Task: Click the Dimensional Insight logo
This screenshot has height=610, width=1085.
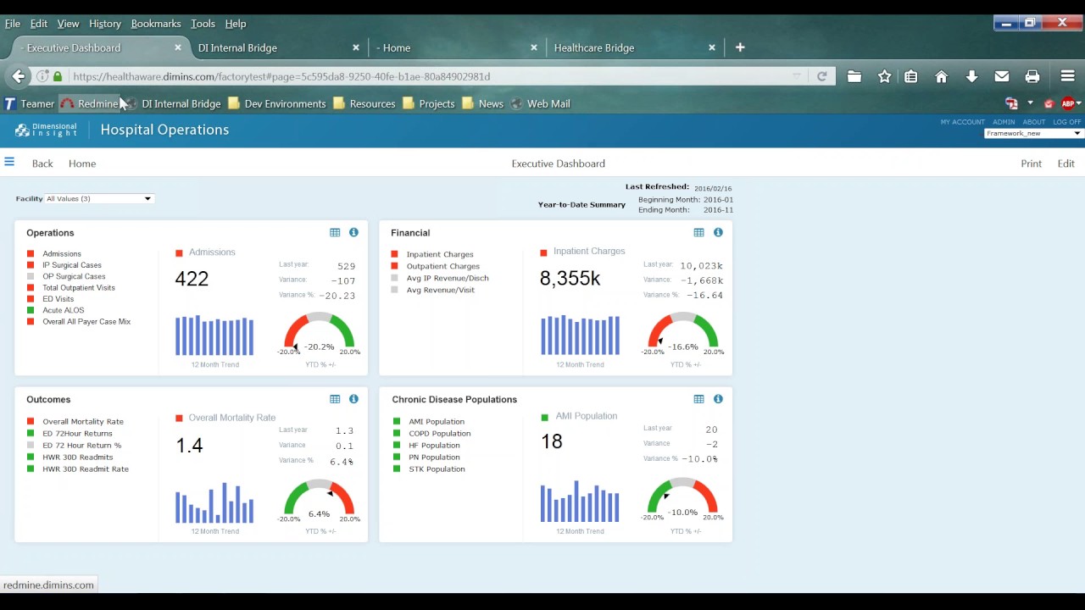Action: click(47, 130)
